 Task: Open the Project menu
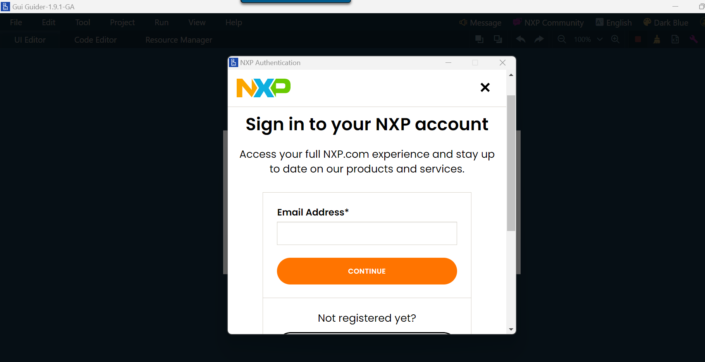(x=122, y=22)
